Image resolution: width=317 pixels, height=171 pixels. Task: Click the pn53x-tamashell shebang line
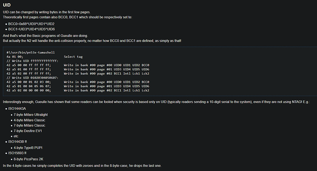coord(30,52)
